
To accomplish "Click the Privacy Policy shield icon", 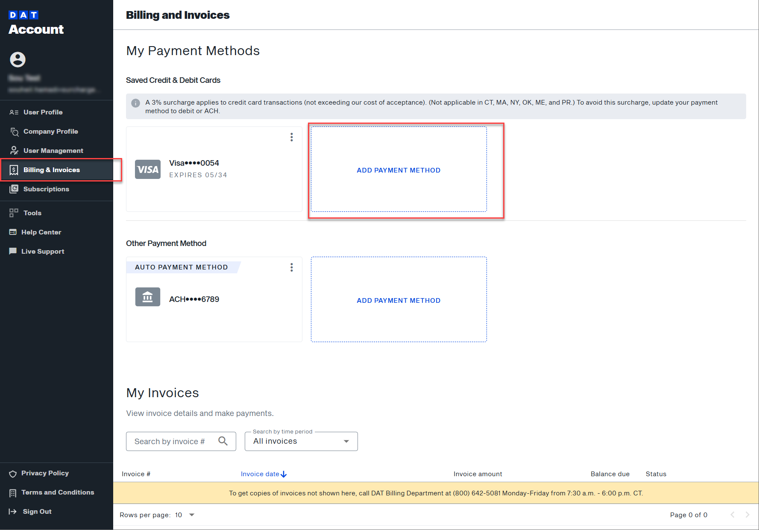I will click(13, 474).
